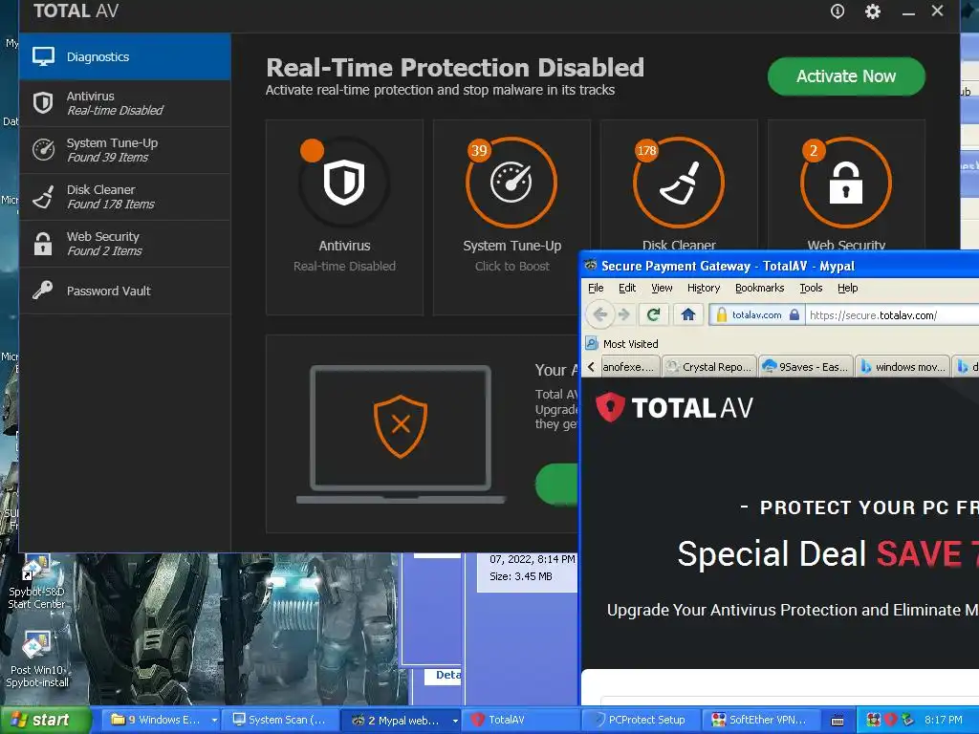Open the Tools menu in Mypal
The height and width of the screenshot is (734, 979).
[811, 288]
